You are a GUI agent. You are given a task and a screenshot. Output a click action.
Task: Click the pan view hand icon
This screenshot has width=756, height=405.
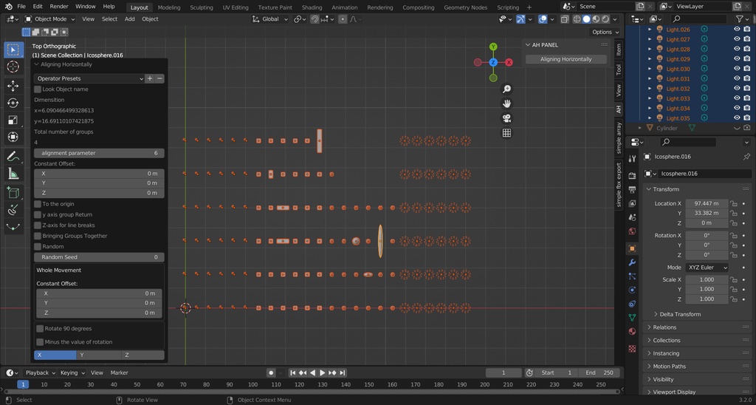pyautogui.click(x=506, y=103)
